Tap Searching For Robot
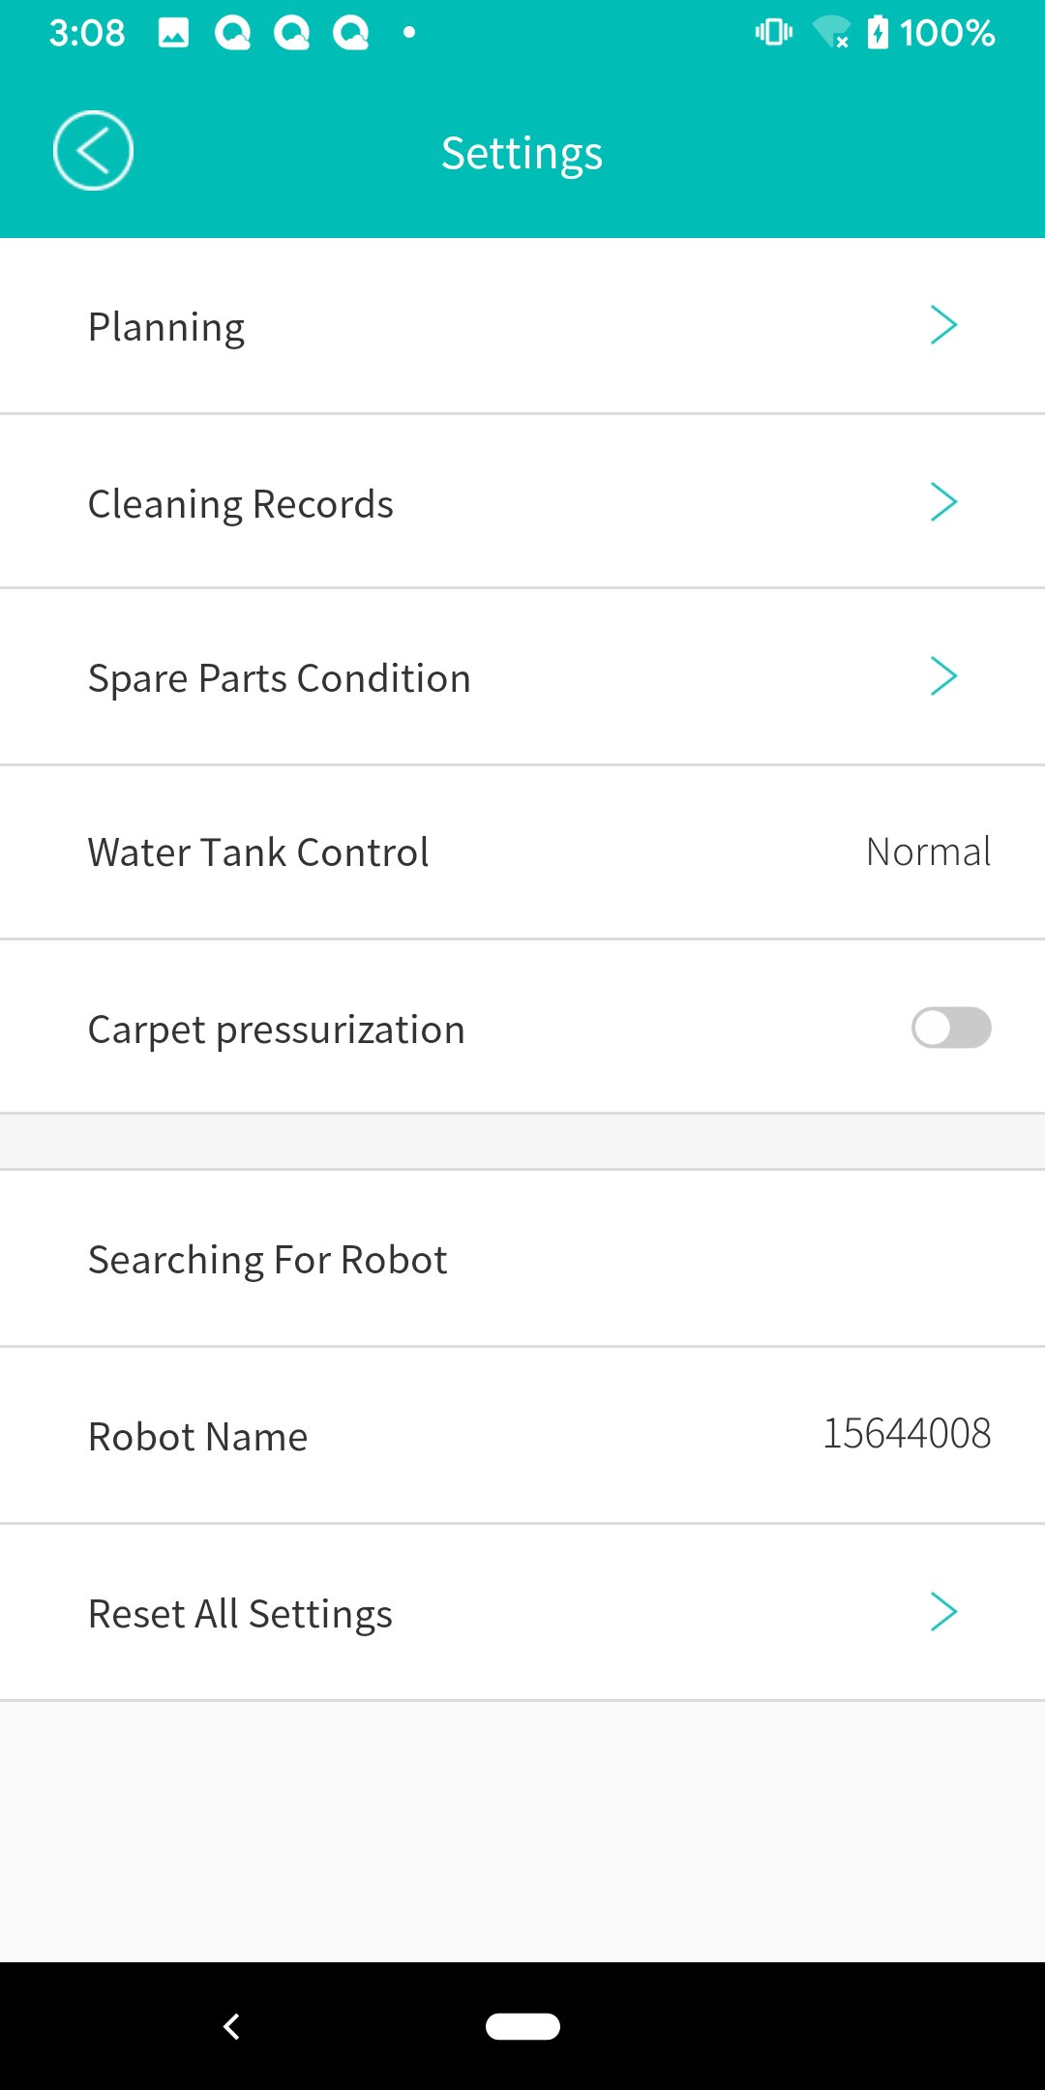The image size is (1045, 2090). click(268, 1260)
